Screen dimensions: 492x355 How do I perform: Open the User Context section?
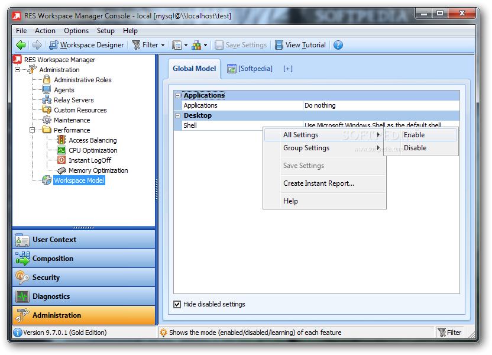click(84, 240)
